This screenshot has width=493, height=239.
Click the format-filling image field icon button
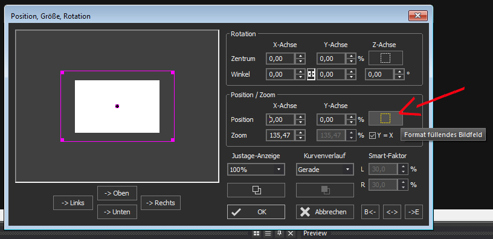(385, 118)
